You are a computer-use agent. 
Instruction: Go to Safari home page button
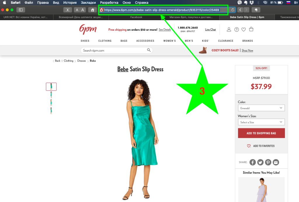93,10
